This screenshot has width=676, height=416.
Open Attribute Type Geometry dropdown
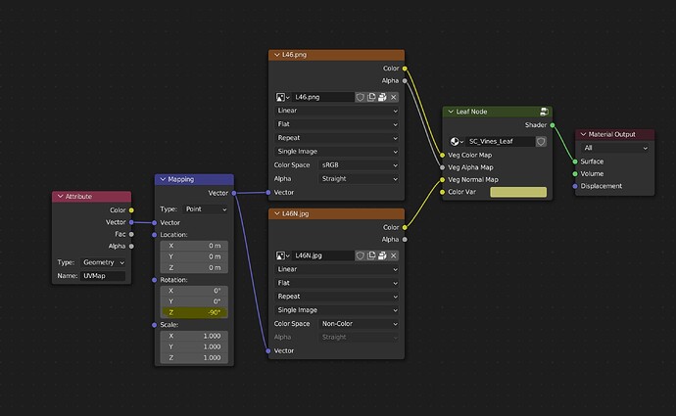click(x=103, y=262)
